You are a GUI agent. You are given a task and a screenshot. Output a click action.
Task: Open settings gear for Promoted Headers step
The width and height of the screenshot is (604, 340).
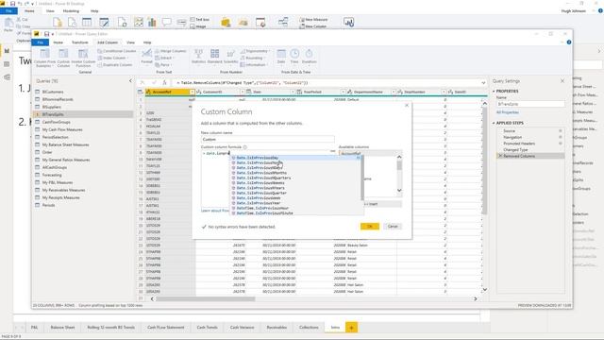pos(561,144)
